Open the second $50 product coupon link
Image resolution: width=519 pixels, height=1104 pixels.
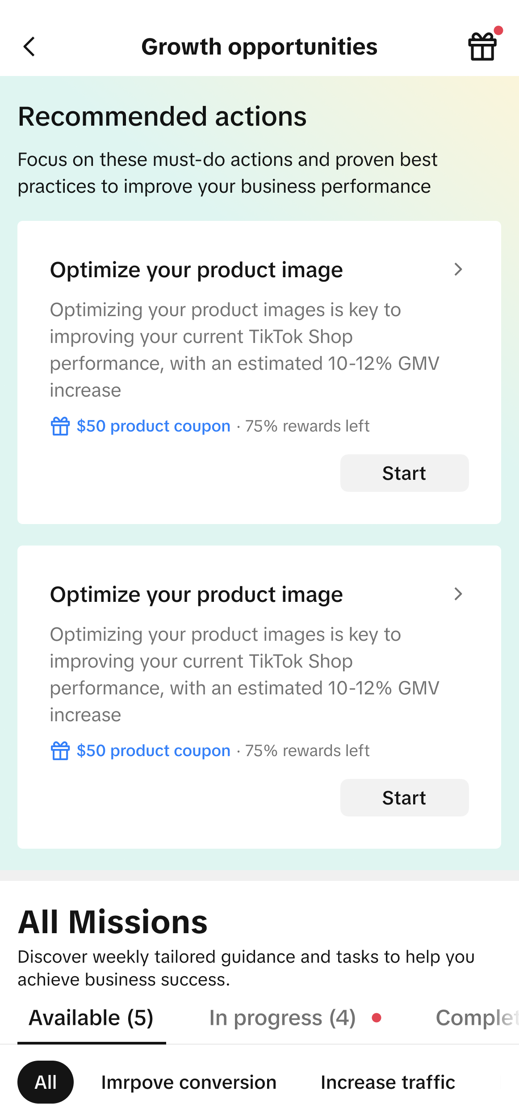(x=153, y=751)
